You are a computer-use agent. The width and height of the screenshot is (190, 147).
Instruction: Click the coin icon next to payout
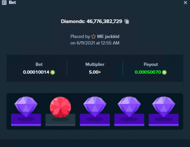click(x=165, y=72)
